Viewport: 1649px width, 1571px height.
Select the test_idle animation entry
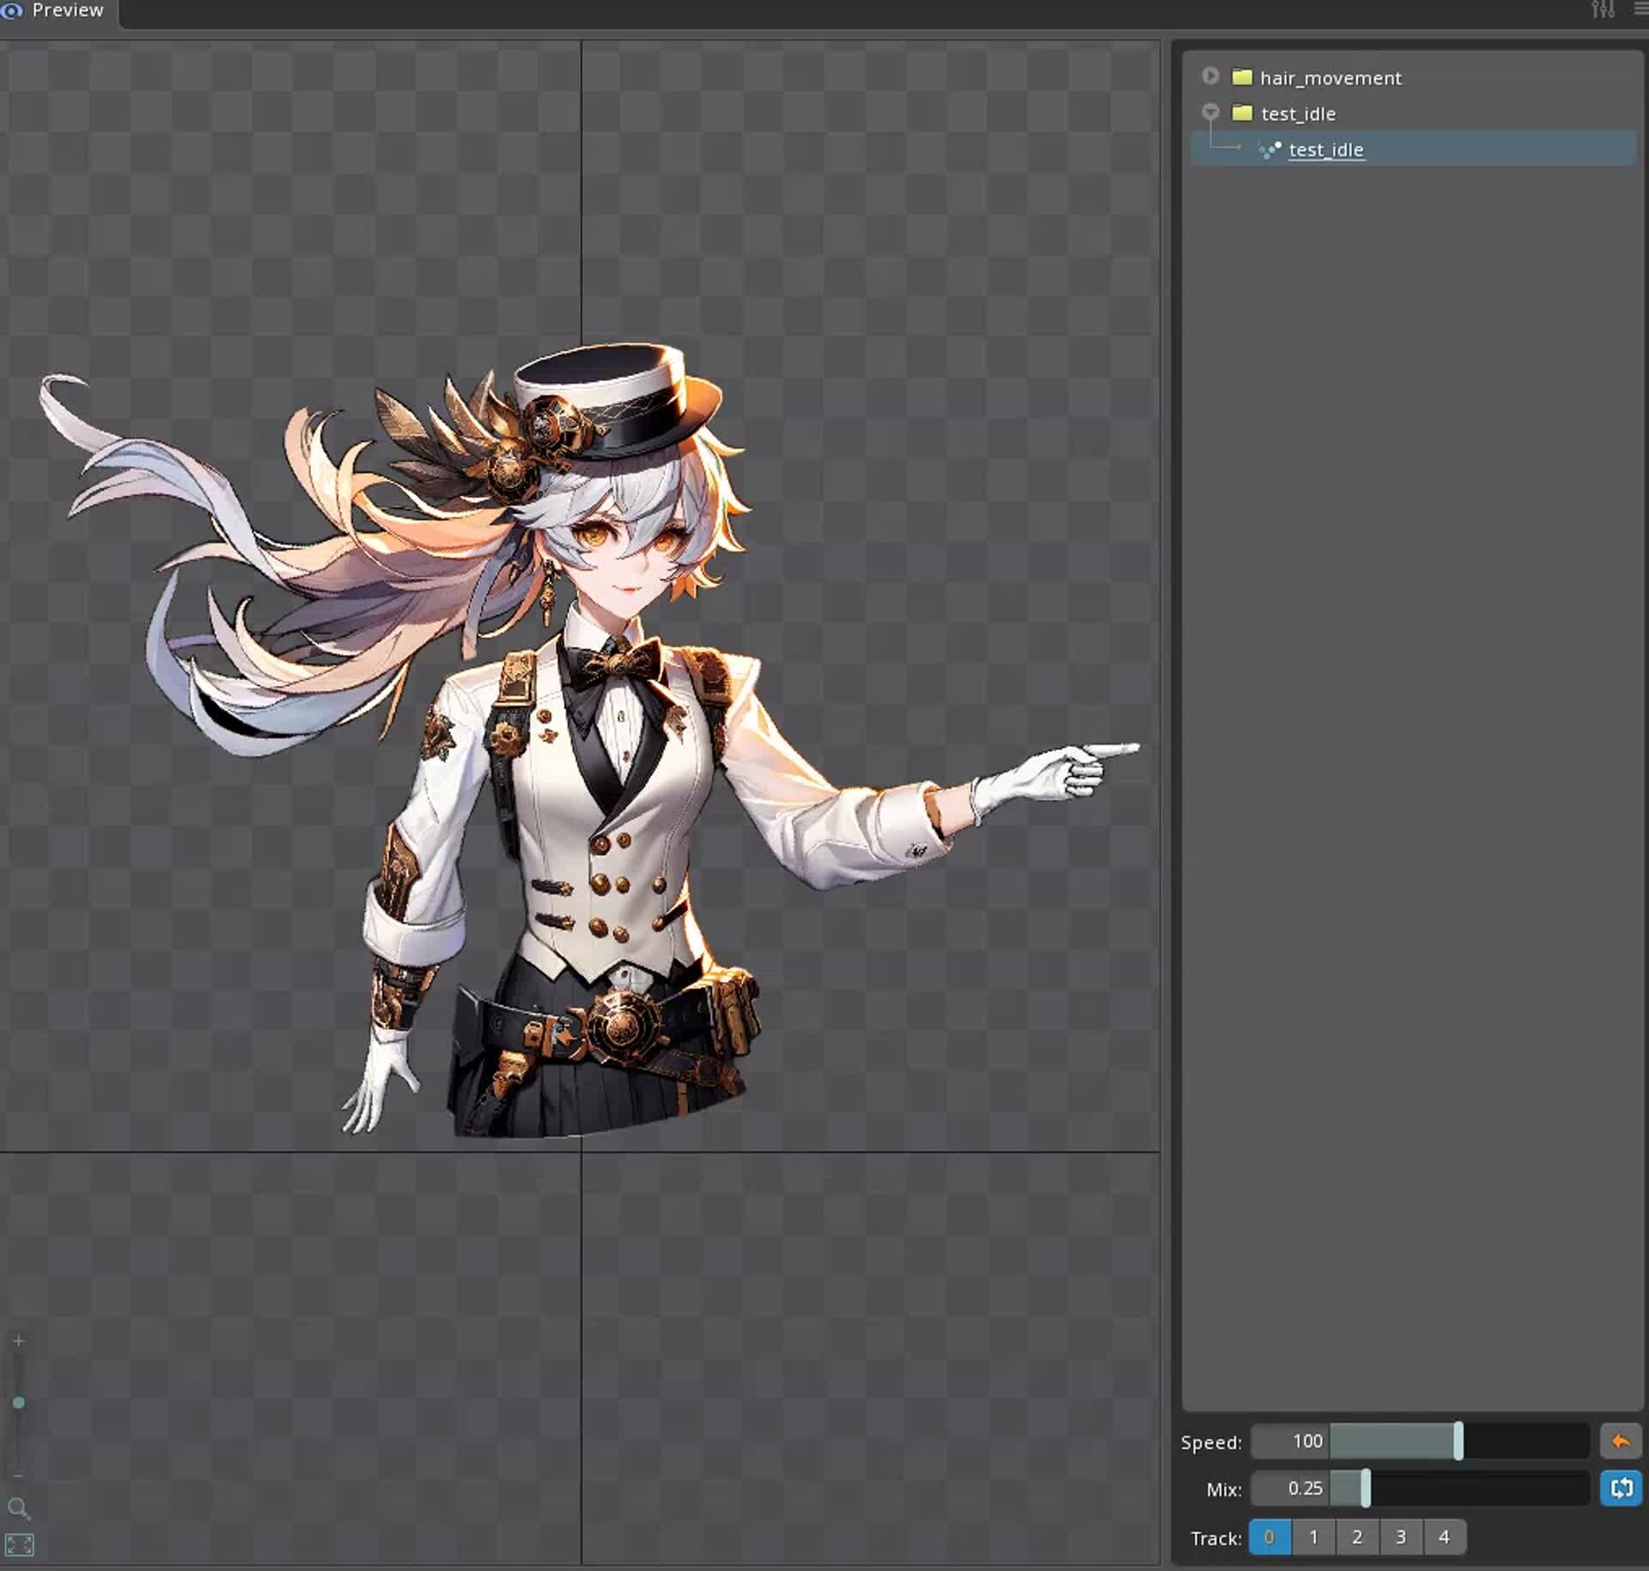[1326, 149]
